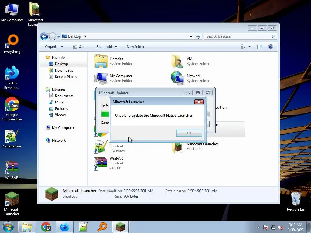Click the network status tray icon

tap(273, 227)
